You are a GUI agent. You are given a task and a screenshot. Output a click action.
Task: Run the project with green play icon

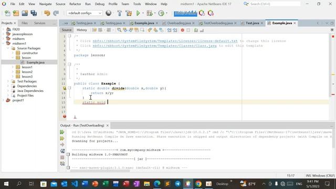tap(138, 13)
